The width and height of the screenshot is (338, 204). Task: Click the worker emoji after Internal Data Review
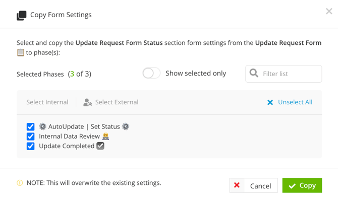(105, 137)
